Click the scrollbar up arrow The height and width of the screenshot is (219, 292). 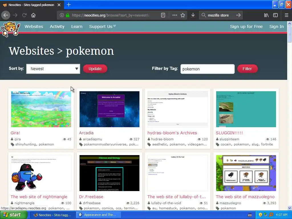[x=289, y=23]
